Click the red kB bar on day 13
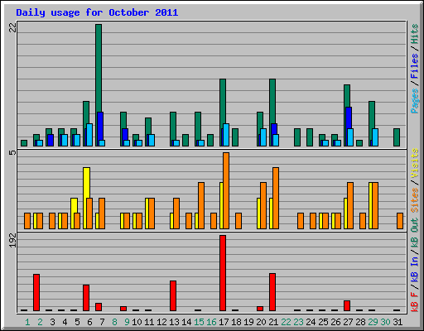 click(x=173, y=295)
